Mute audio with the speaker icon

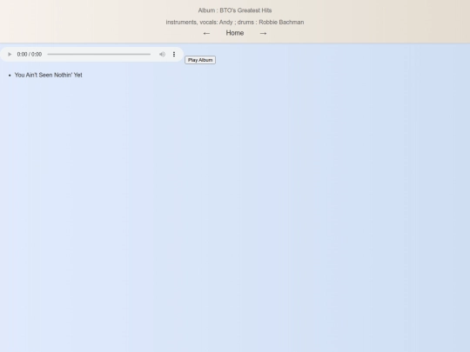[x=162, y=54]
